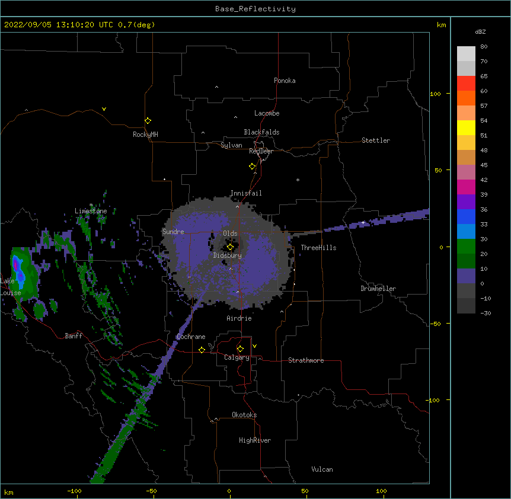Click the Lake Louise label
The image size is (511, 499).
[10, 287]
